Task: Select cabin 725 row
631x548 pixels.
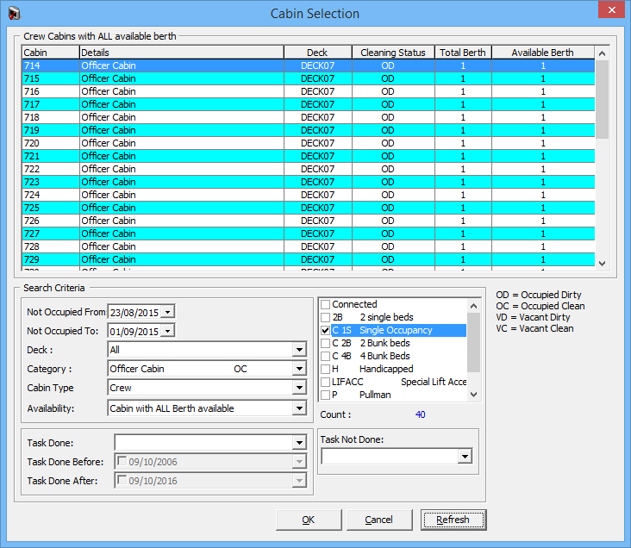Action: coord(309,208)
